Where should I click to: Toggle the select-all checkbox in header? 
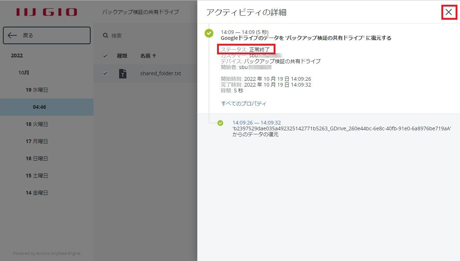(105, 56)
